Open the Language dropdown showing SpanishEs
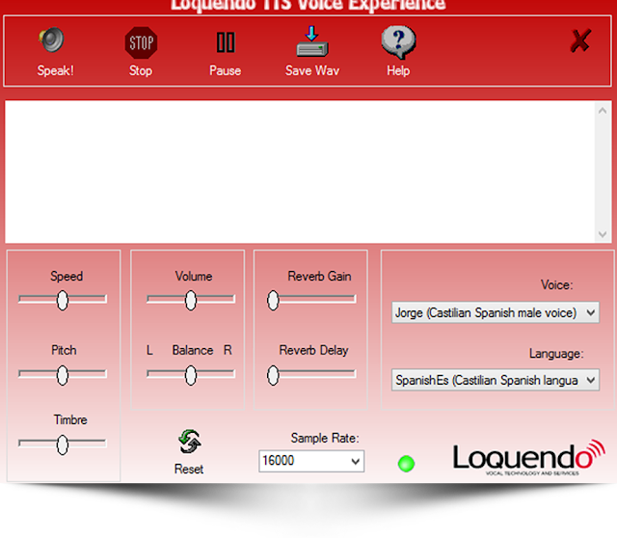The image size is (617, 538). [496, 380]
